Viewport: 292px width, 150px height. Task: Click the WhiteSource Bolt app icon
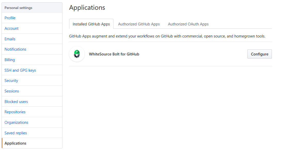pyautogui.click(x=77, y=54)
